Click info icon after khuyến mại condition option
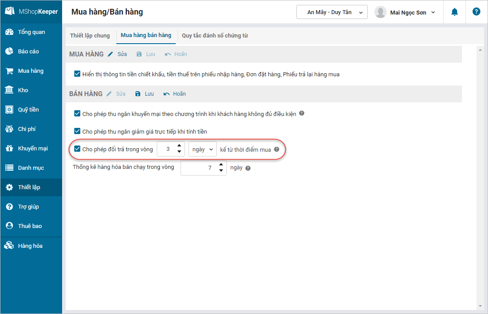This screenshot has height=314, width=488. click(302, 113)
